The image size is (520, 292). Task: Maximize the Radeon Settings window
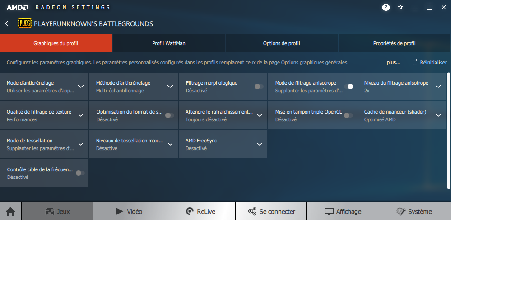[x=429, y=7]
